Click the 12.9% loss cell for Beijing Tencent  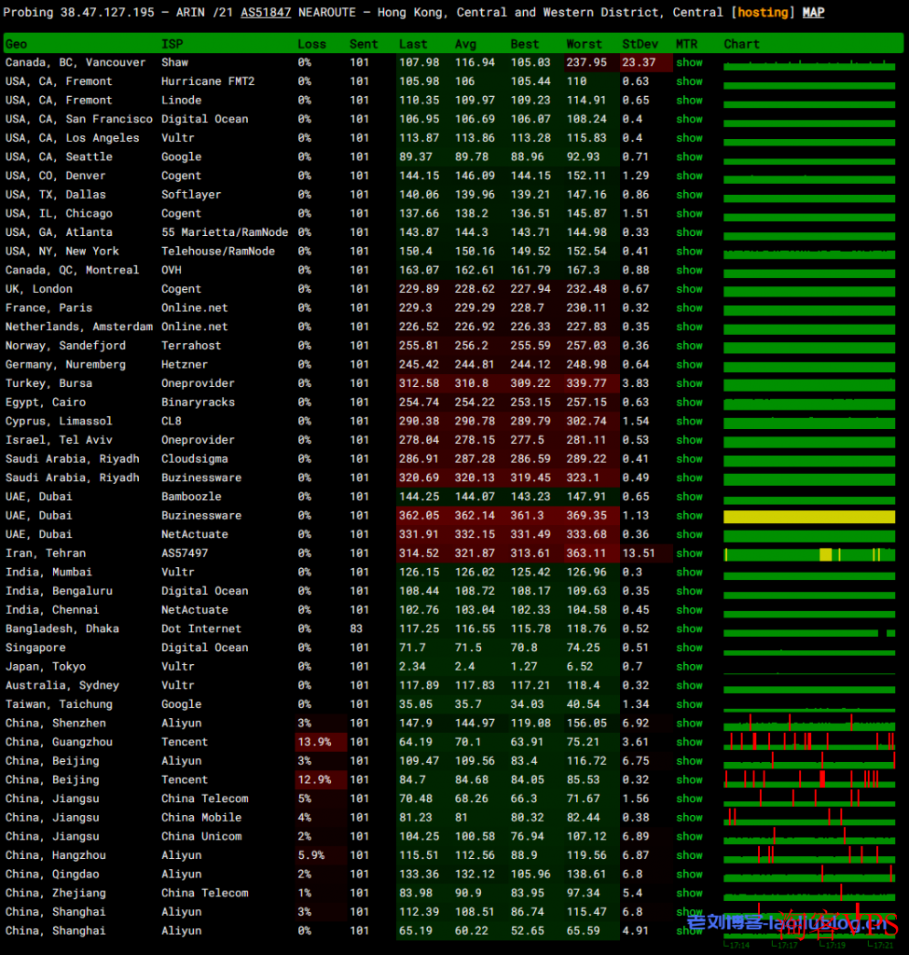321,780
